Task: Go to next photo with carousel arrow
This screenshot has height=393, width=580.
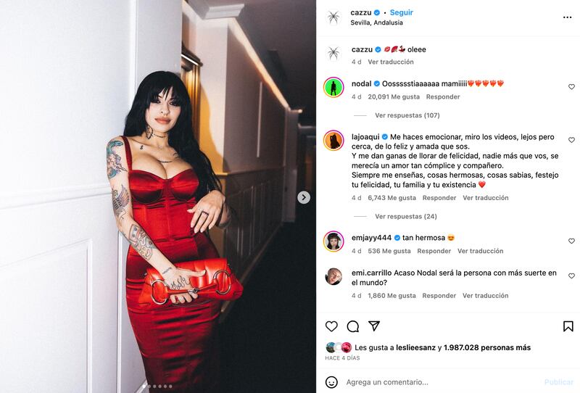Action: click(304, 197)
